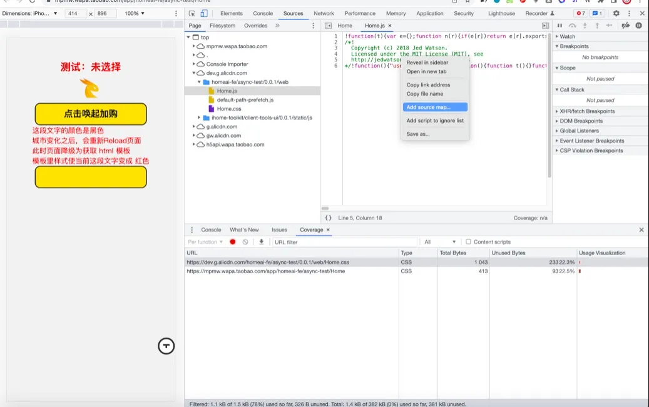Collapse the Call Stack section

tap(557, 90)
